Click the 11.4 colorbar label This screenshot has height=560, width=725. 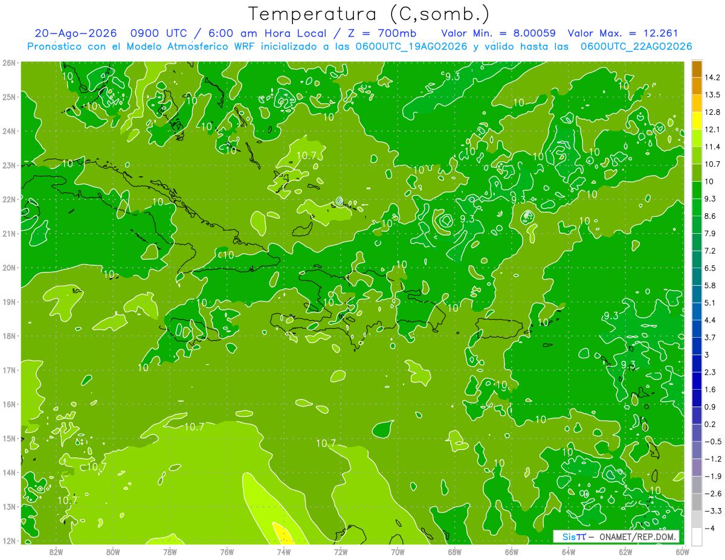click(714, 146)
